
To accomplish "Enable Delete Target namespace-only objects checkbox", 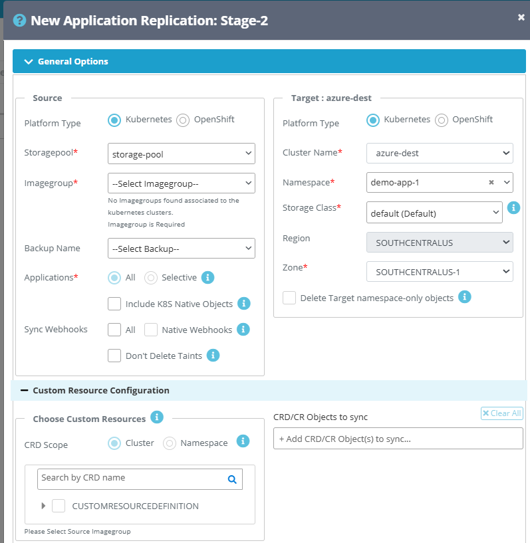I will click(x=289, y=298).
